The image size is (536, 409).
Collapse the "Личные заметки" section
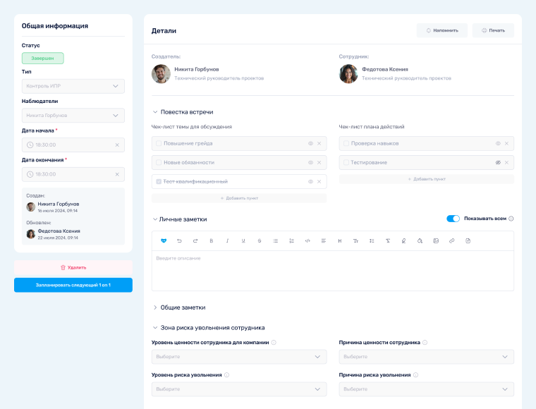tap(155, 219)
